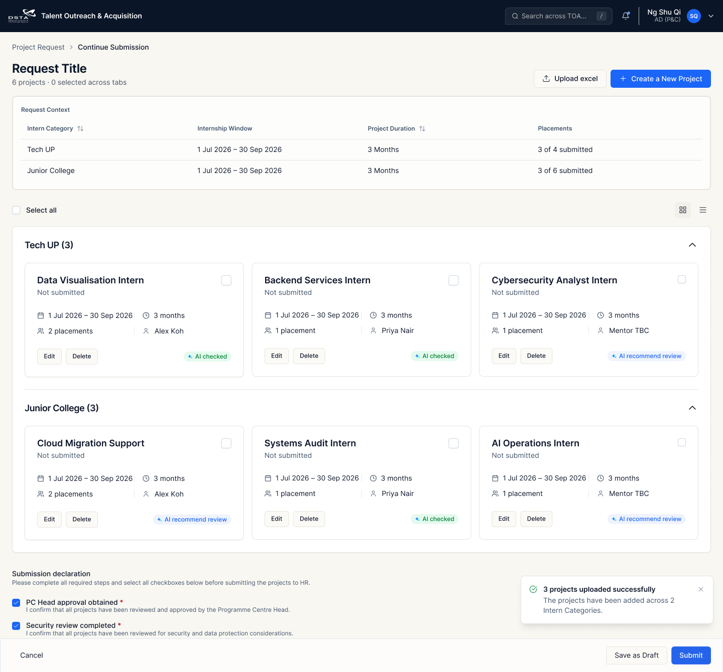723x672 pixels.
Task: Click calendar icon on Data Visualisation card
Action: click(41, 315)
